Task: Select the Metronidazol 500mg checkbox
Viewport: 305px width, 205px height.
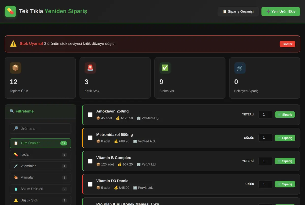Action: coord(90,138)
